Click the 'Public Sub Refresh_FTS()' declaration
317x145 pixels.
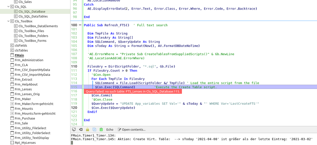point(107,25)
